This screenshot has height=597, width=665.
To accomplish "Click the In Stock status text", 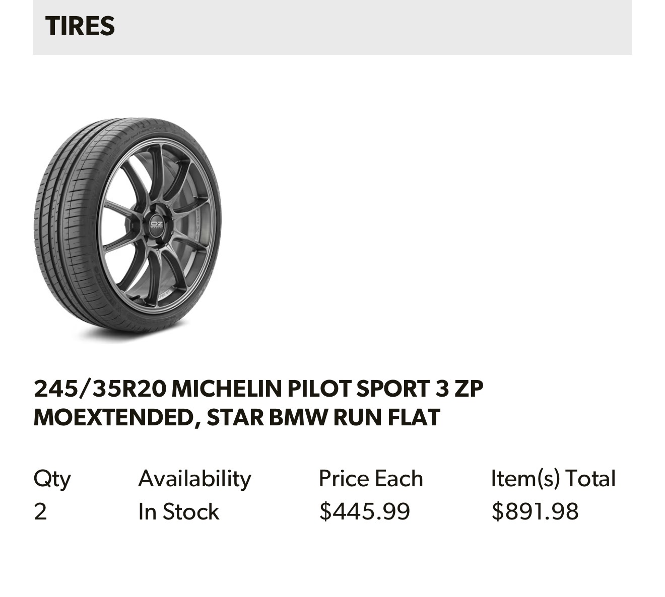I will [x=178, y=511].
